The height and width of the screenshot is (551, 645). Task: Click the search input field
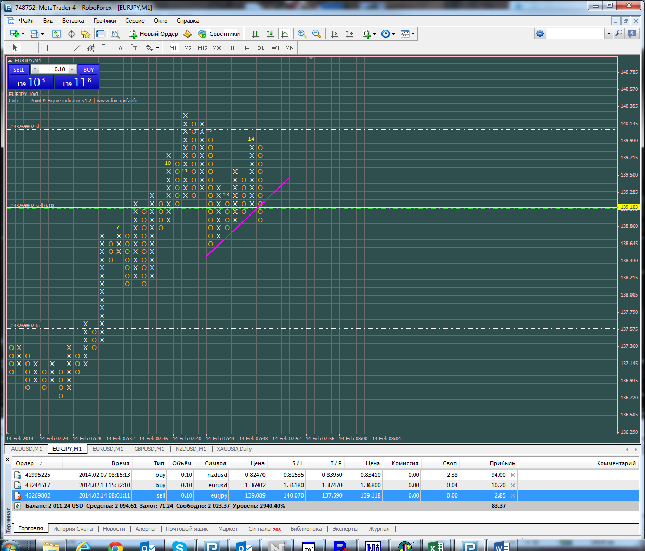point(576,33)
